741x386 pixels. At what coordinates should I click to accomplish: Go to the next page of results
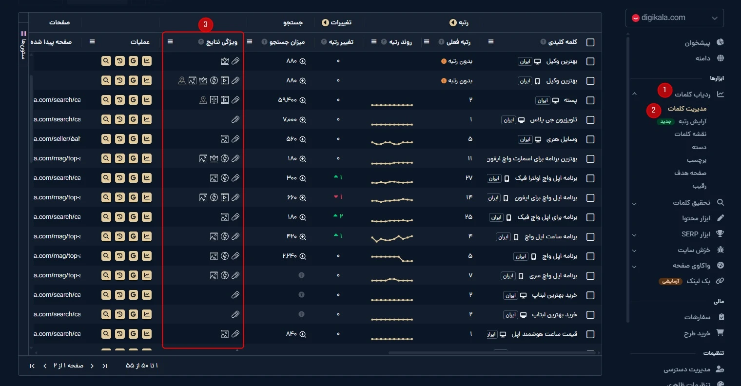(x=45, y=366)
